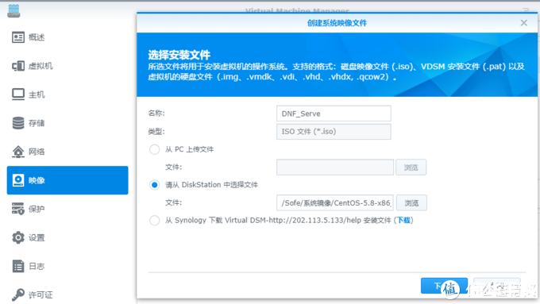Open the 存储 storage icon
Image resolution: width=540 pixels, height=304 pixels.
(18, 123)
